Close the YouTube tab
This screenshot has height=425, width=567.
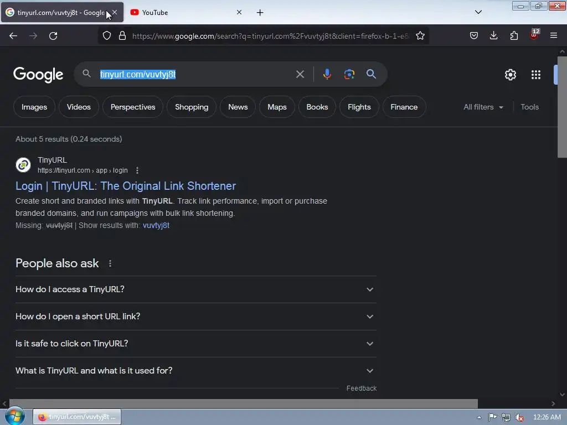point(239,12)
